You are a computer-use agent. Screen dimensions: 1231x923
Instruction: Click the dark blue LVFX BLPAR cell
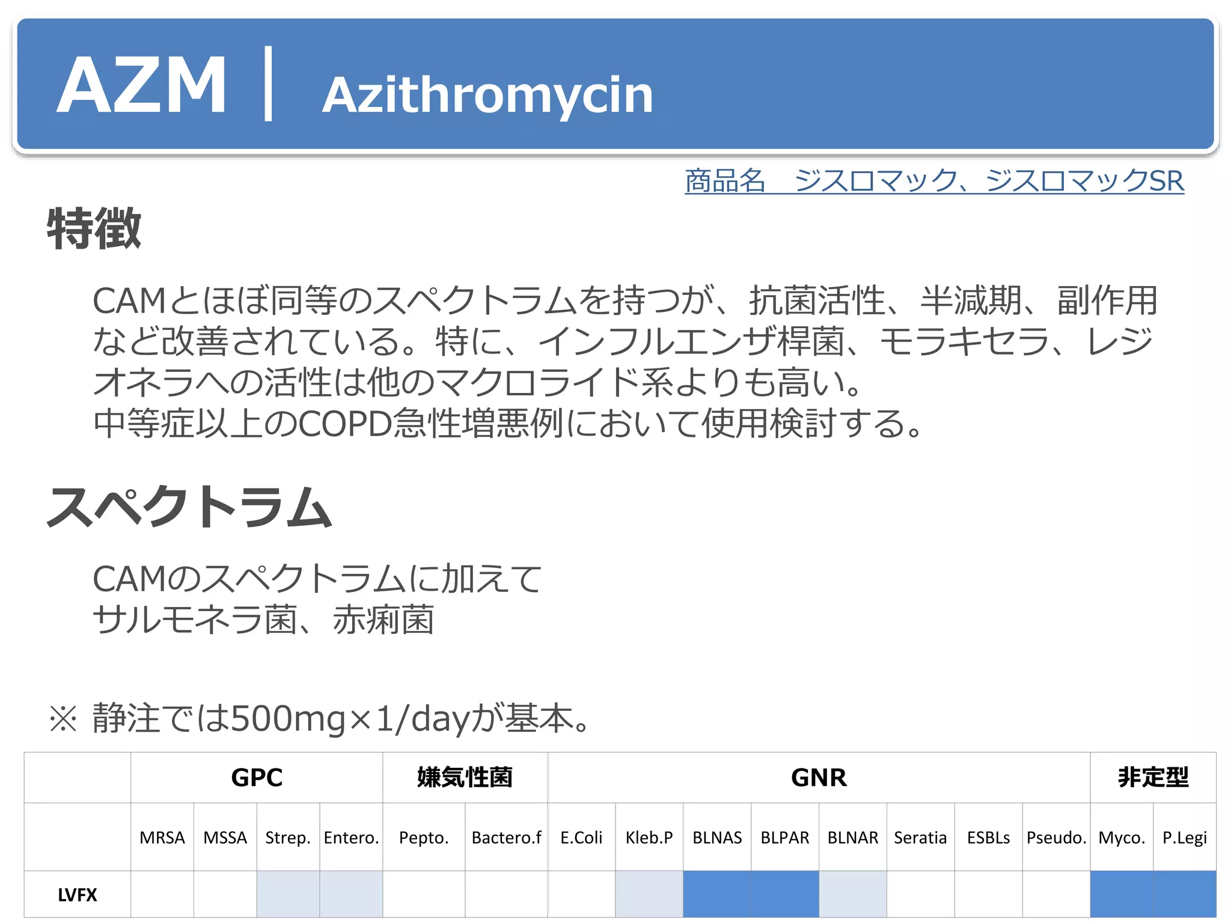click(785, 894)
